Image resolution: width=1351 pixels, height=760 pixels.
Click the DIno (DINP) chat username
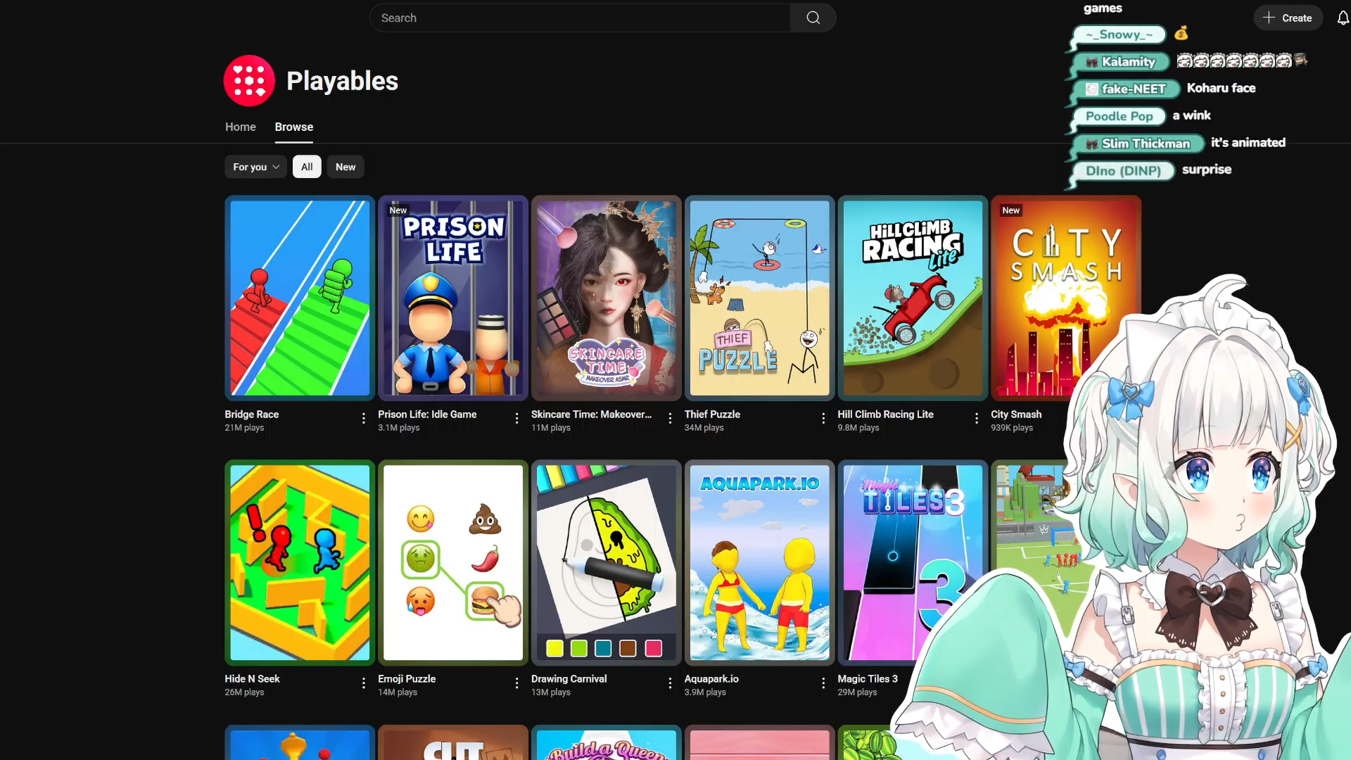pyautogui.click(x=1123, y=172)
